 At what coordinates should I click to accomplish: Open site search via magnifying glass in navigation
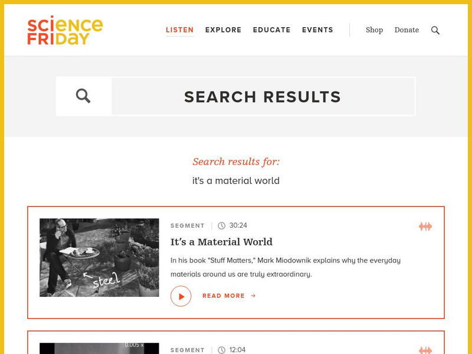(x=435, y=30)
